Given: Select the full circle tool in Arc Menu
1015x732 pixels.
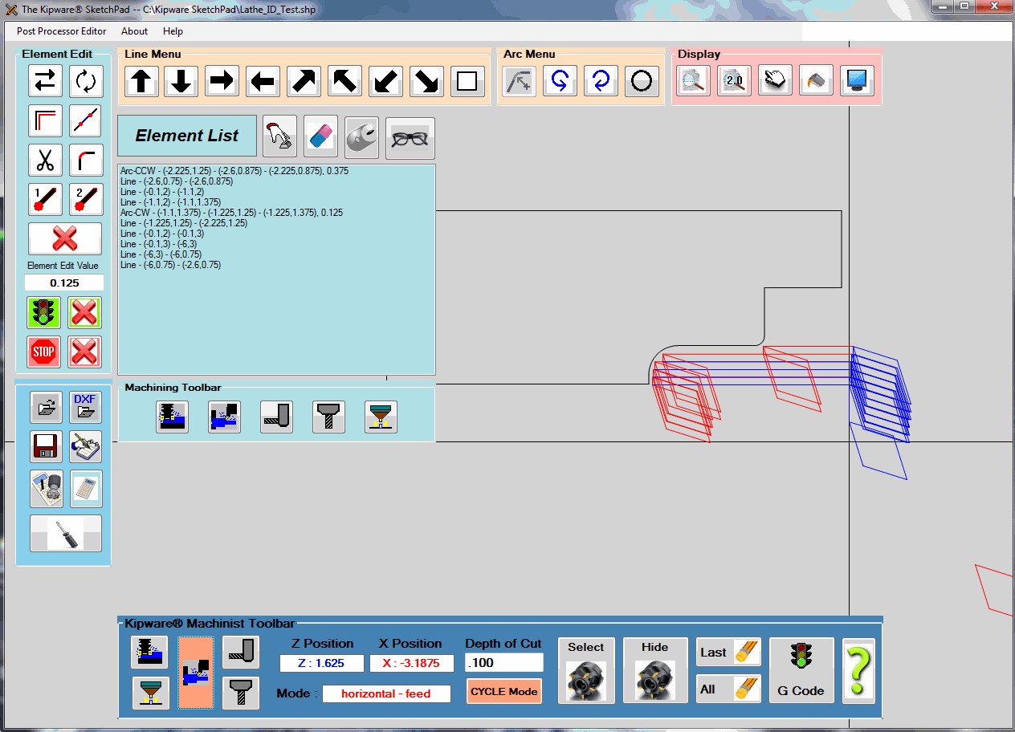Looking at the screenshot, I should point(642,81).
